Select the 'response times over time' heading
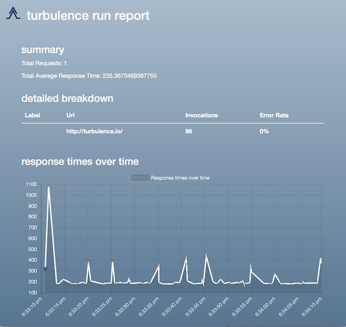Viewport: 346px width, 327px height. [80, 161]
